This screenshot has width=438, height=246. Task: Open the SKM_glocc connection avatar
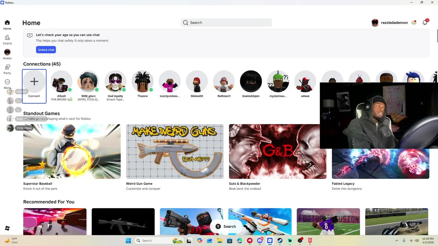pyautogui.click(x=88, y=81)
